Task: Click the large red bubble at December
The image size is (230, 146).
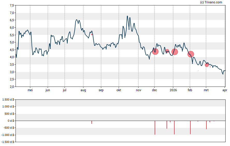Action: tap(155, 51)
